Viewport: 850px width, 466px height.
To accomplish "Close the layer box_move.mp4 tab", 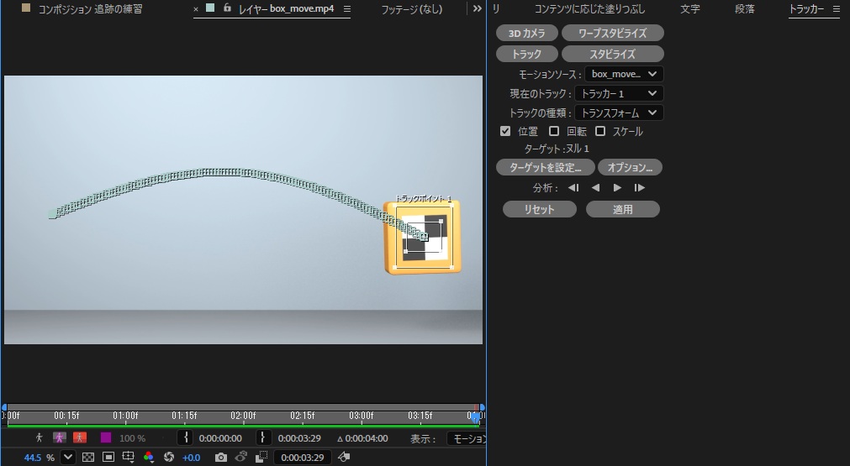I will pyautogui.click(x=196, y=9).
